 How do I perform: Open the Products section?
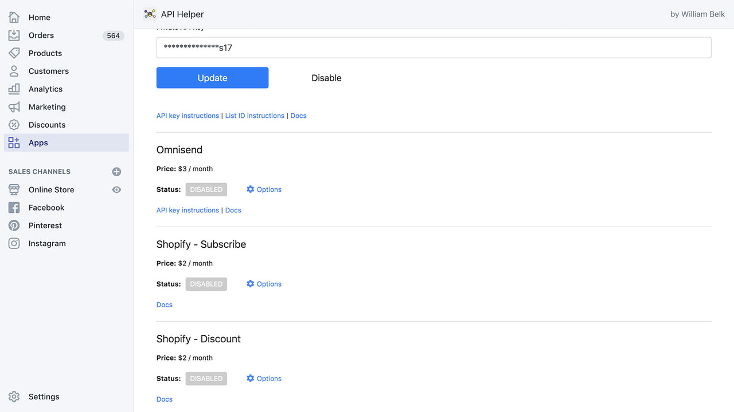pyautogui.click(x=45, y=53)
